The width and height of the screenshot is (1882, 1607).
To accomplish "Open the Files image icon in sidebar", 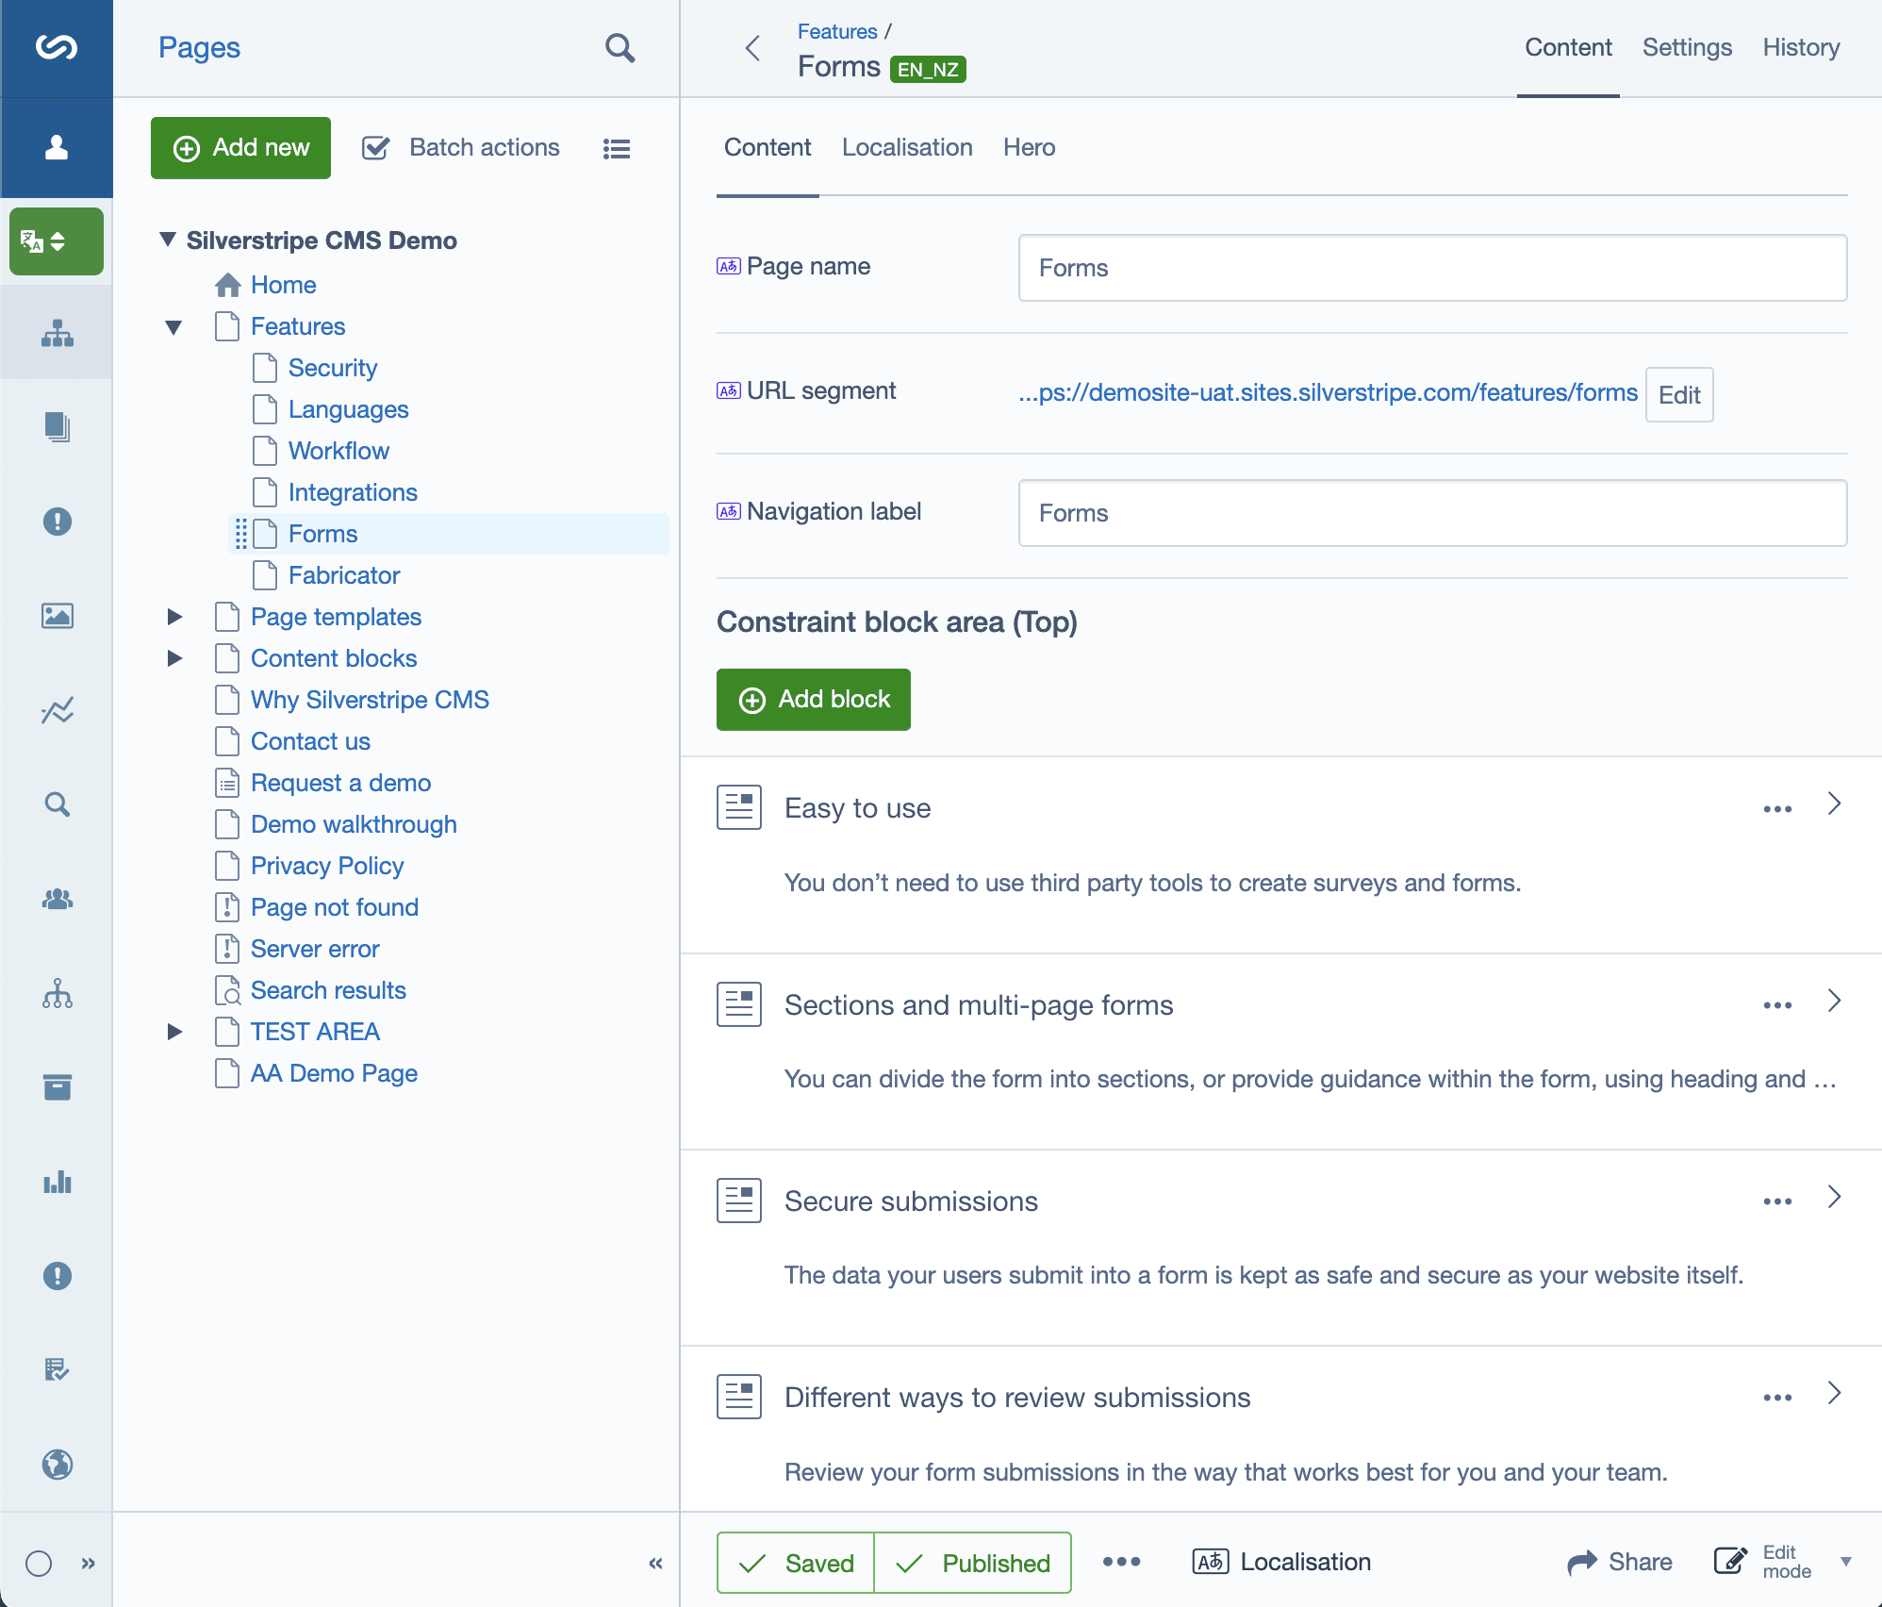I will point(58,616).
